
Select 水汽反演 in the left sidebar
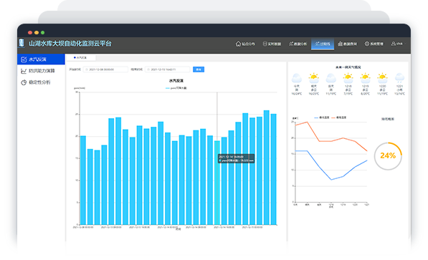click(41, 59)
